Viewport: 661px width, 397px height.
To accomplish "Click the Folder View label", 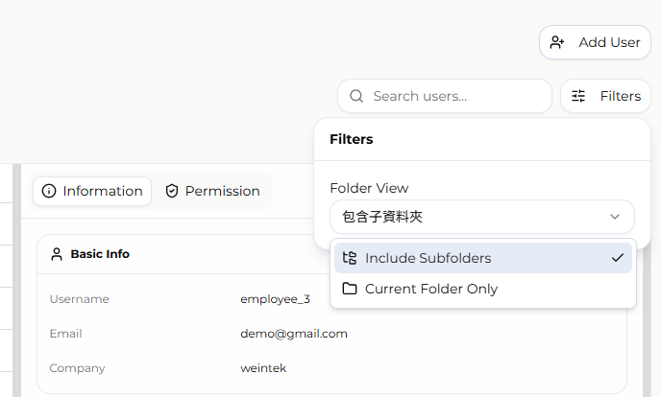I will coord(369,188).
